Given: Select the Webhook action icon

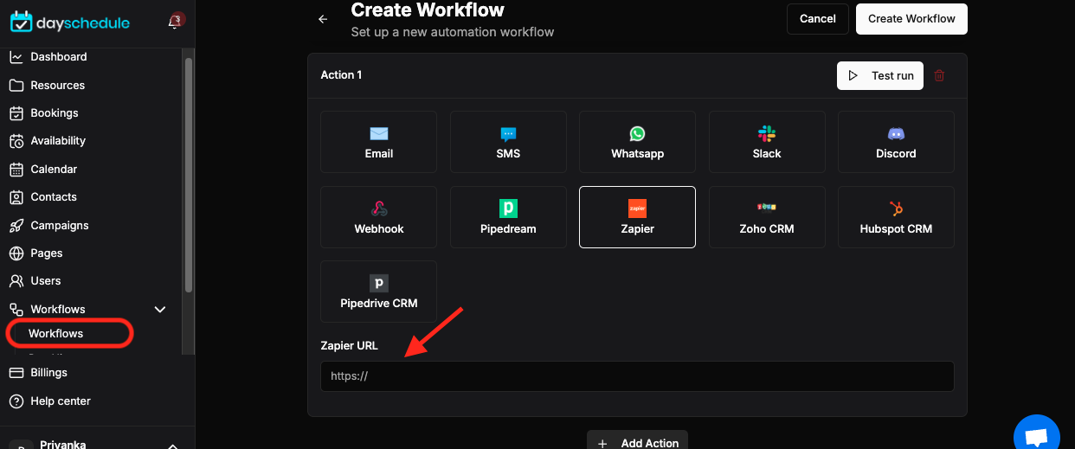Looking at the screenshot, I should (x=379, y=208).
